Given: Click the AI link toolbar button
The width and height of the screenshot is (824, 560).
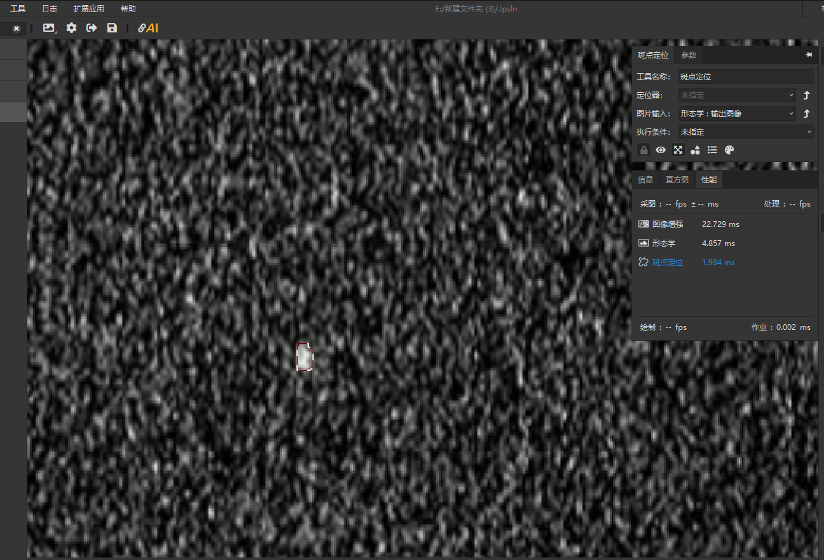Looking at the screenshot, I should pyautogui.click(x=148, y=28).
